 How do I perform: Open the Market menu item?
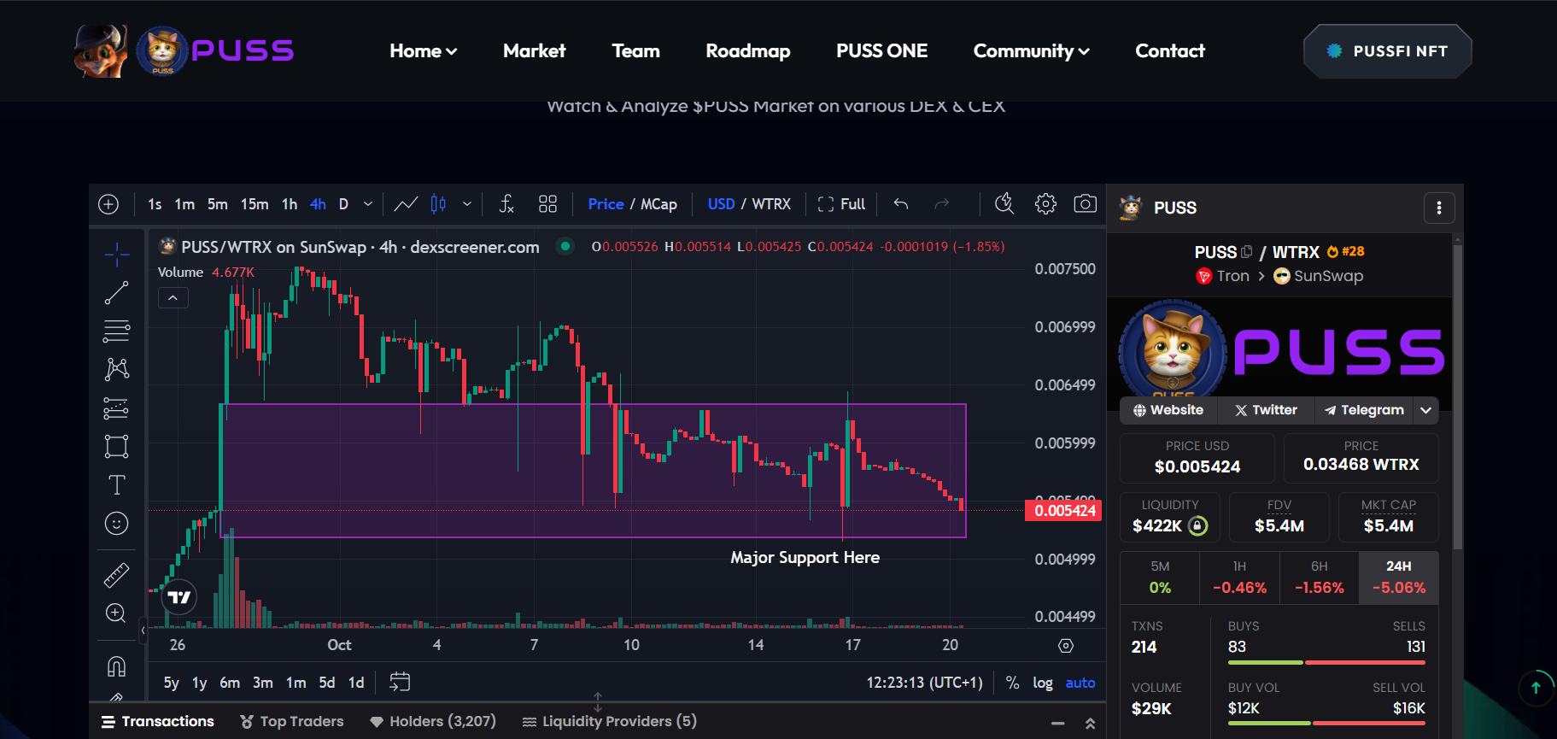[535, 51]
